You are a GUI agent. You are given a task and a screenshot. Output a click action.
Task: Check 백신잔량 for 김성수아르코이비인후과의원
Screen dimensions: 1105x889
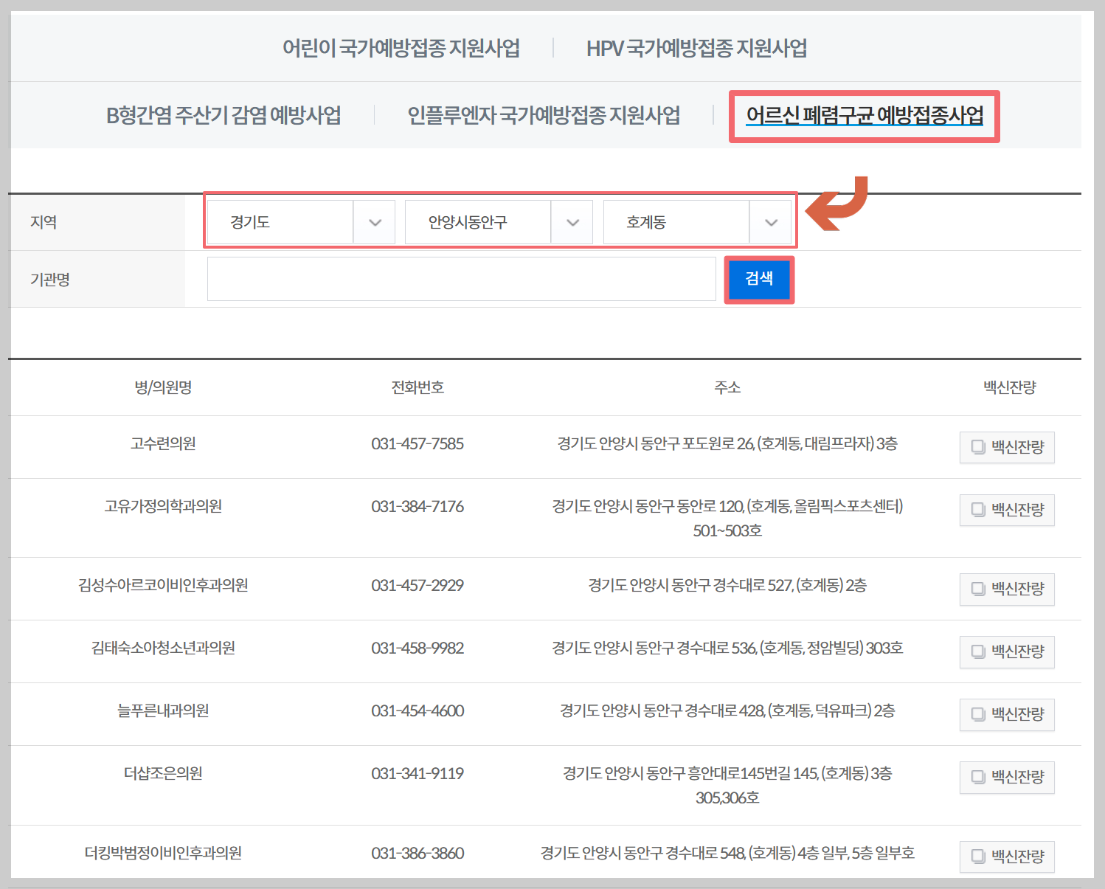point(1007,589)
